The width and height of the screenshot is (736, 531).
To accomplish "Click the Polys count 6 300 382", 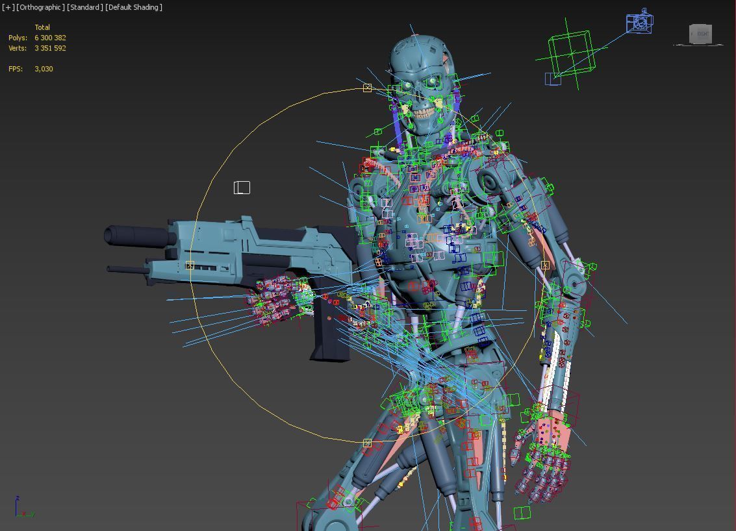I will pos(50,38).
